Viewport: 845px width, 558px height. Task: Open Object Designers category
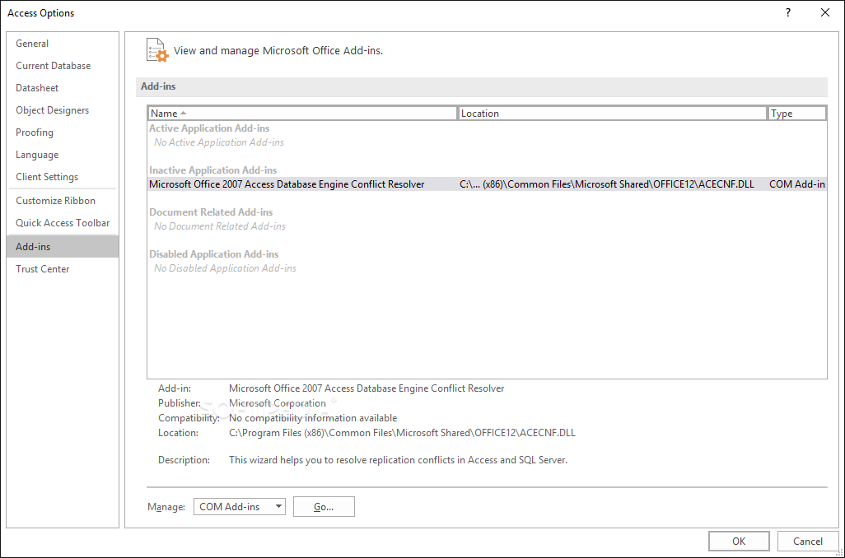coord(63,110)
